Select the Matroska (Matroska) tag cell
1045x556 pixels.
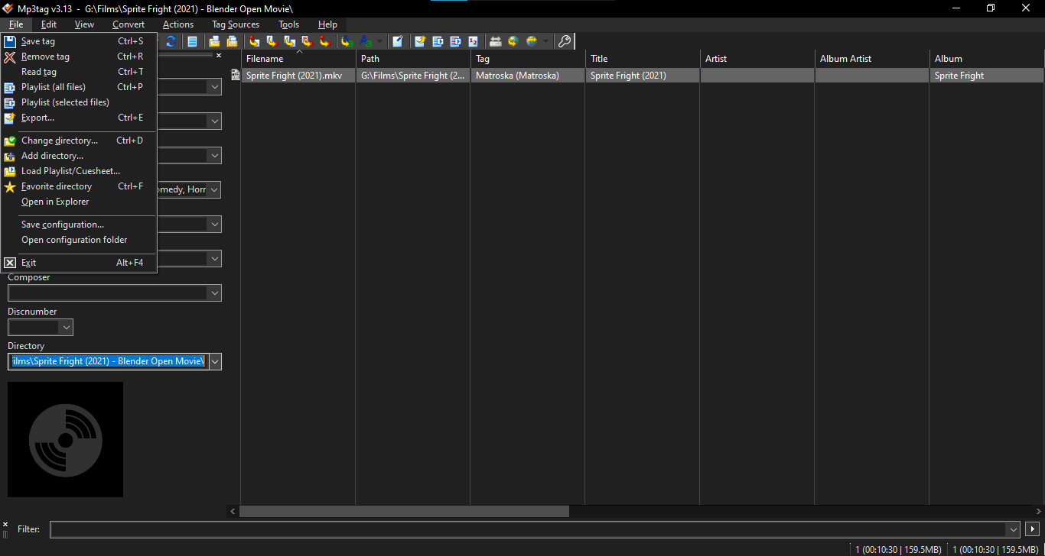click(528, 76)
